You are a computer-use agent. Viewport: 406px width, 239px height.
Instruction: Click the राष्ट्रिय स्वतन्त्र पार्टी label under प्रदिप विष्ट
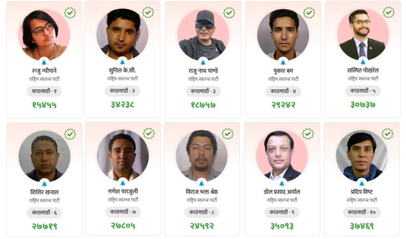pyautogui.click(x=362, y=200)
